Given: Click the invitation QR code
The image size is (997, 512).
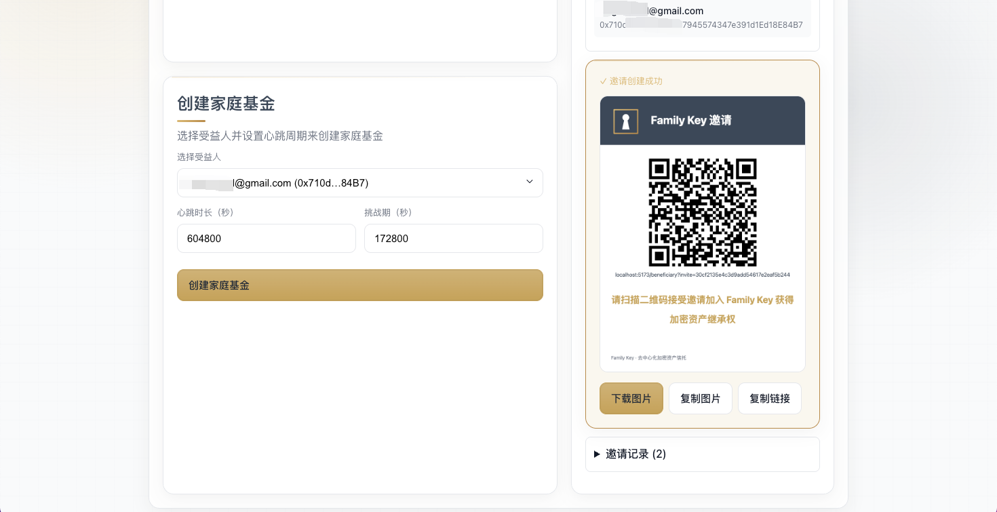Looking at the screenshot, I should point(702,212).
